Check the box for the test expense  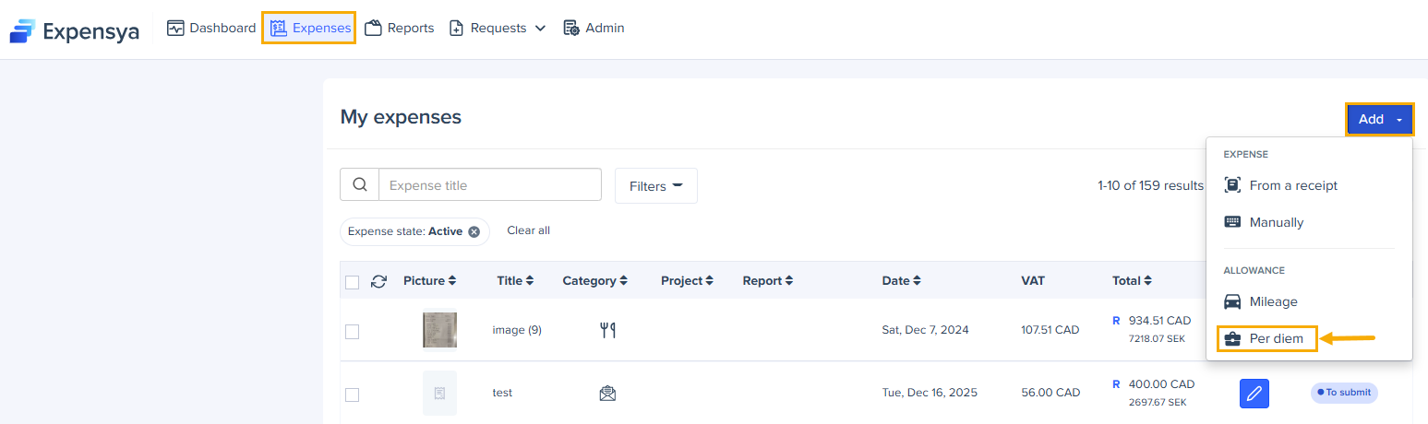[352, 395]
